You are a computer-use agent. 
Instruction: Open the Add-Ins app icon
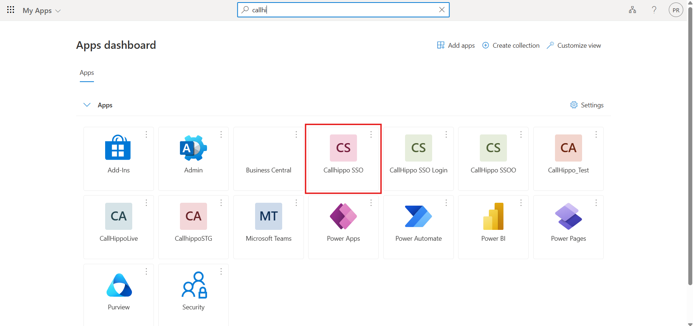(x=119, y=147)
